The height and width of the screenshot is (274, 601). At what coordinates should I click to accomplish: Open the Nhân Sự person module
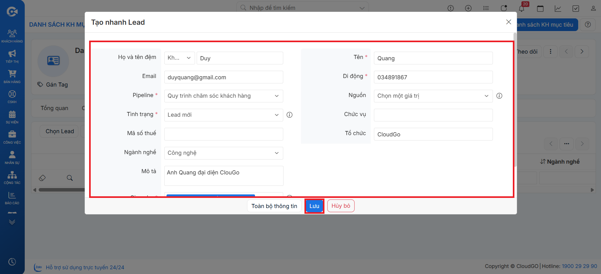[x=12, y=158]
